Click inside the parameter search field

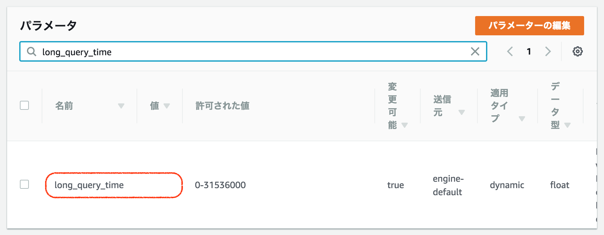click(224, 52)
